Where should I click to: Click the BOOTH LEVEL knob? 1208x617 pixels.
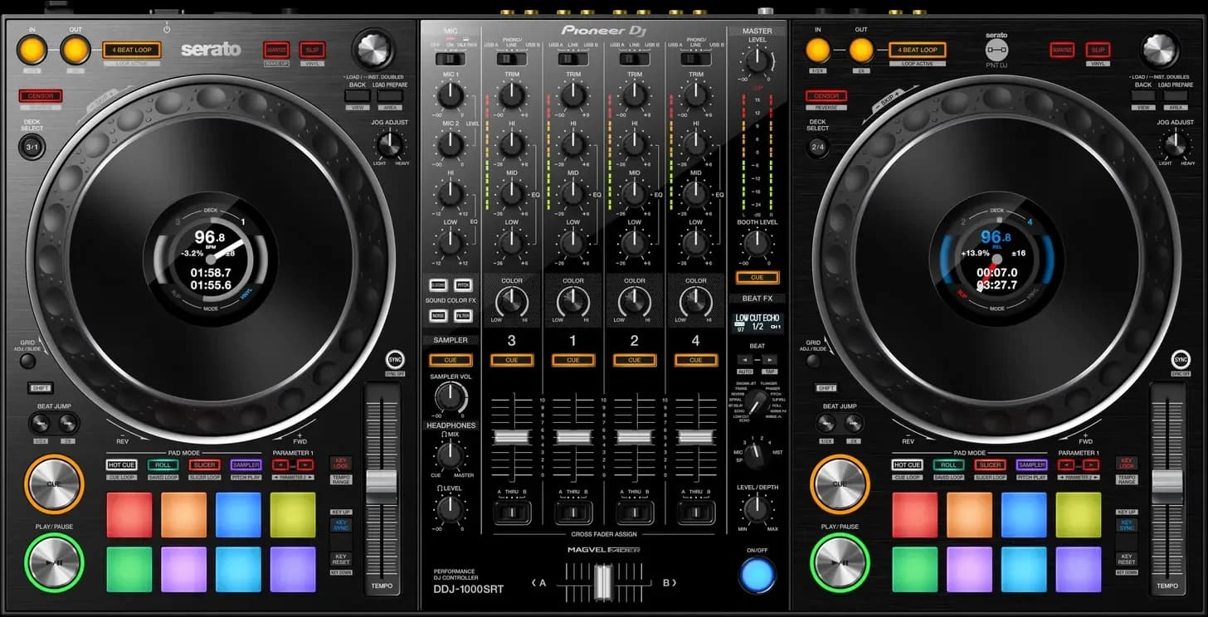pos(757,243)
